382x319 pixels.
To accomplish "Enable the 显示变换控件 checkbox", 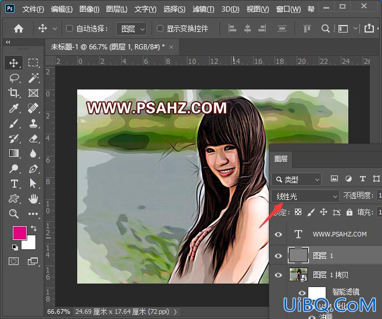I will click(x=160, y=28).
